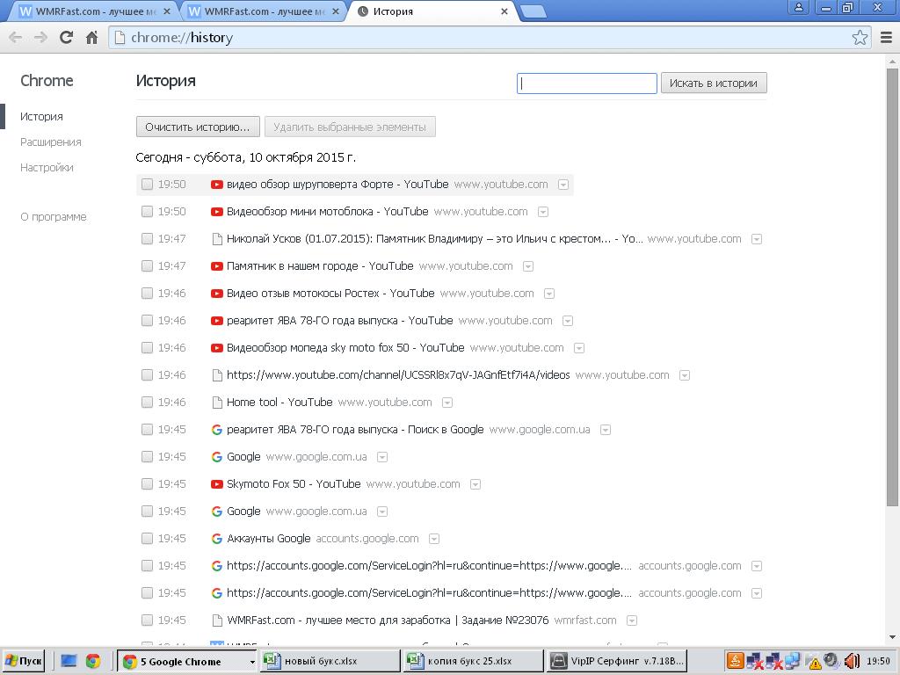This screenshot has height=675, width=900.
Task: Open the new tab button
Action: pyautogui.click(x=533, y=11)
